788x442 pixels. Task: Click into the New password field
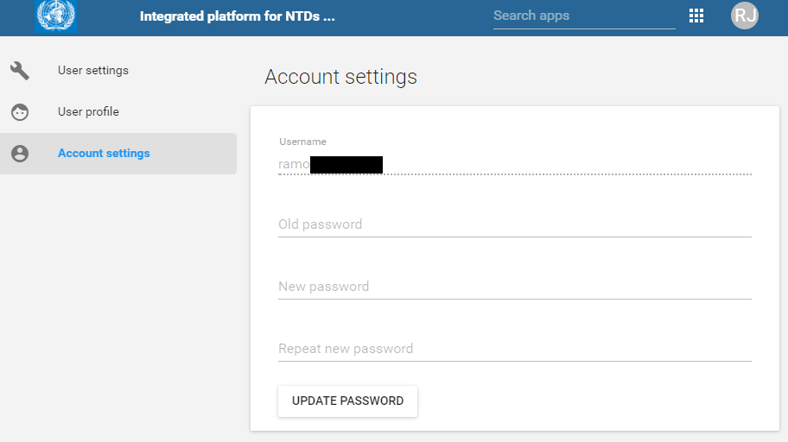(514, 287)
